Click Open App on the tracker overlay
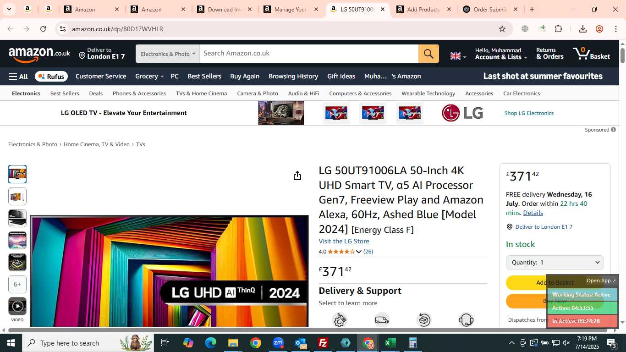The width and height of the screenshot is (626, 352). coord(601,280)
